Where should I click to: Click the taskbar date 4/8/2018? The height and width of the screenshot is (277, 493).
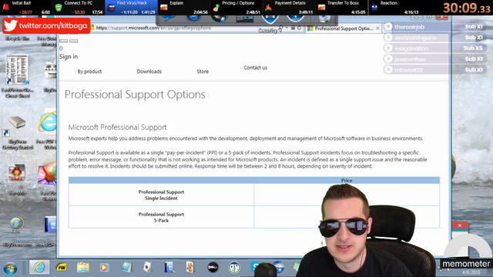[x=471, y=272]
